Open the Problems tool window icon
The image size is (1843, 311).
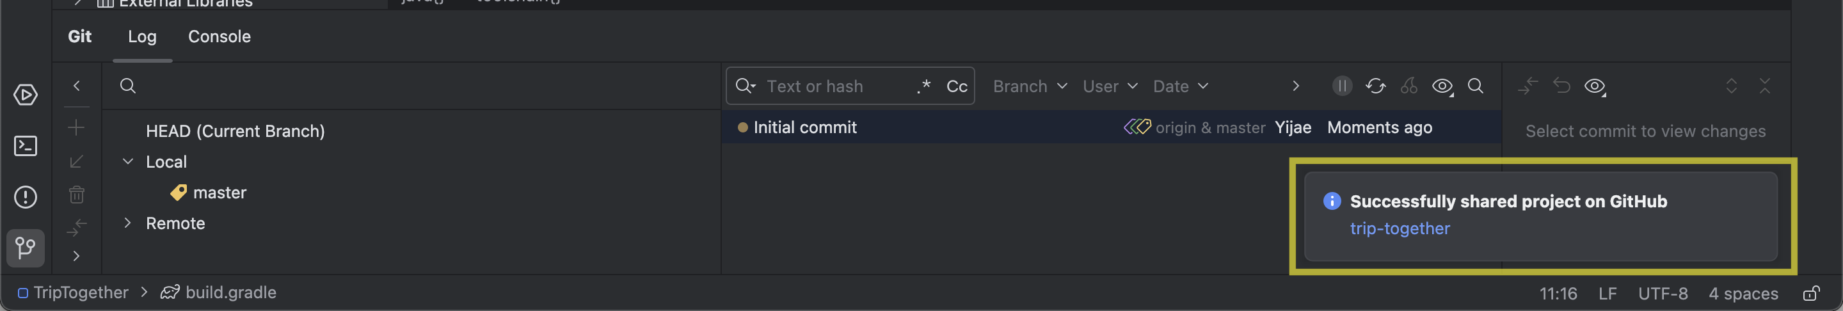point(26,196)
